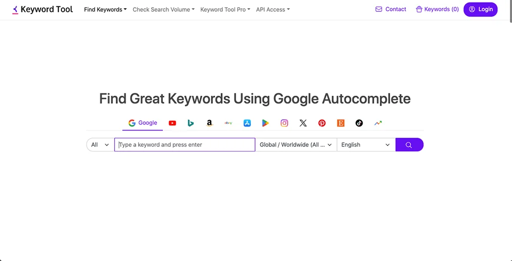Pick the Instagram keyword tab icon
Screen dimensions: 512x261
[x=284, y=123]
